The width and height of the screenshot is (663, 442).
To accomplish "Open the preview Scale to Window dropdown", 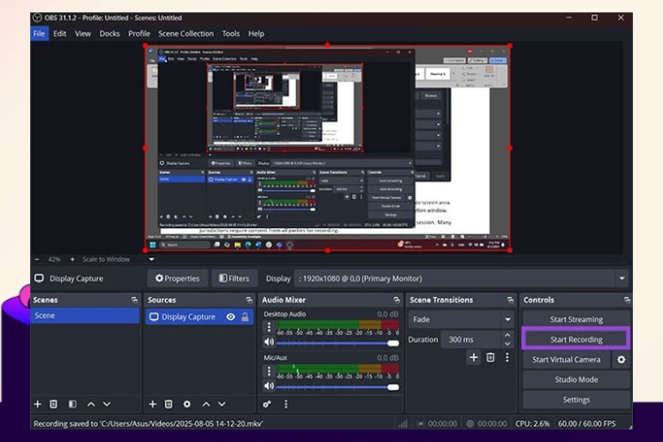I will (x=151, y=260).
